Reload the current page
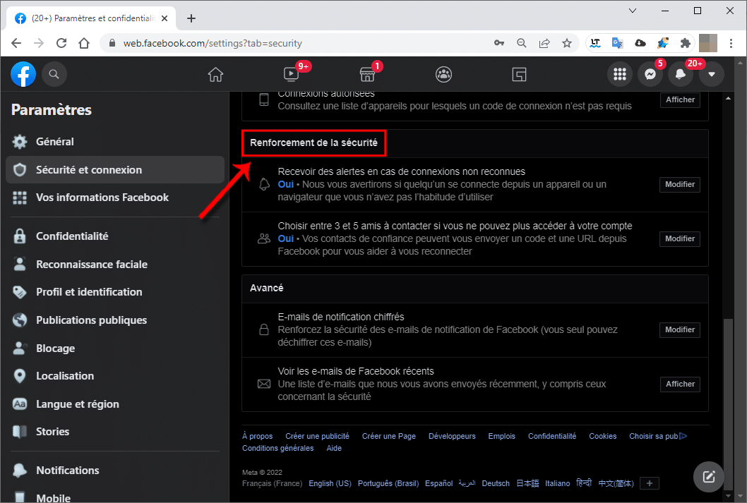 (x=61, y=43)
